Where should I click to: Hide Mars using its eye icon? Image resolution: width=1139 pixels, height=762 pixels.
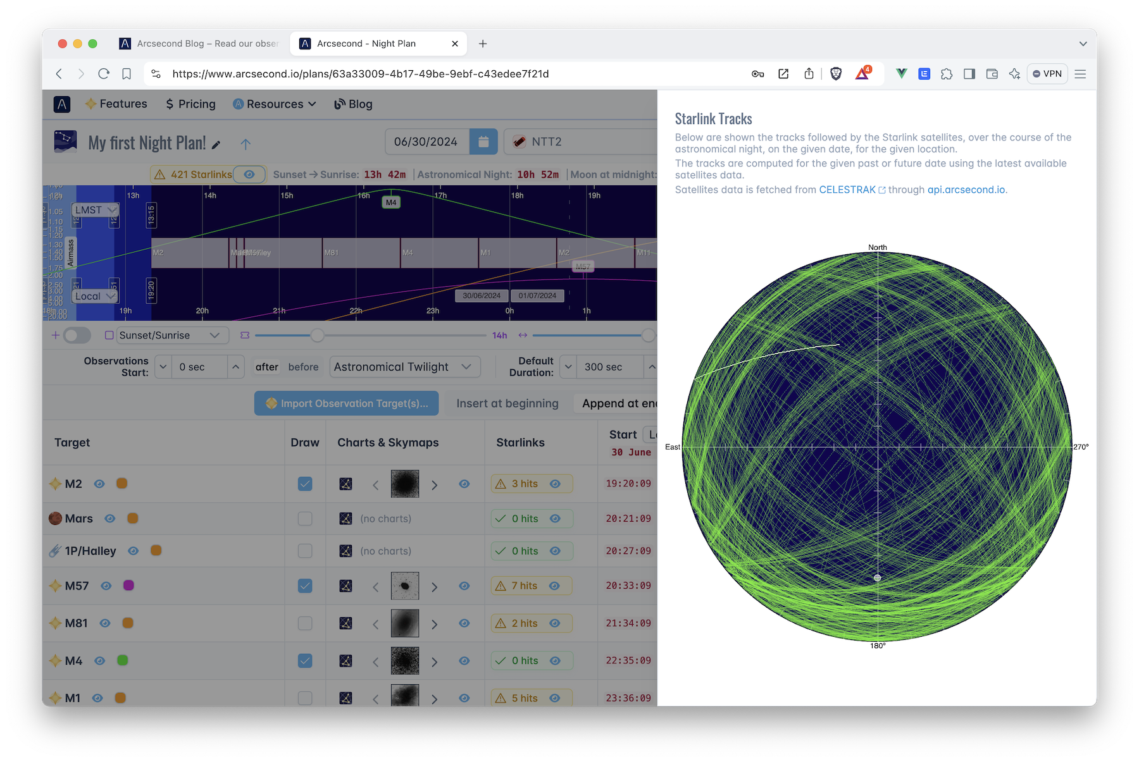[109, 518]
